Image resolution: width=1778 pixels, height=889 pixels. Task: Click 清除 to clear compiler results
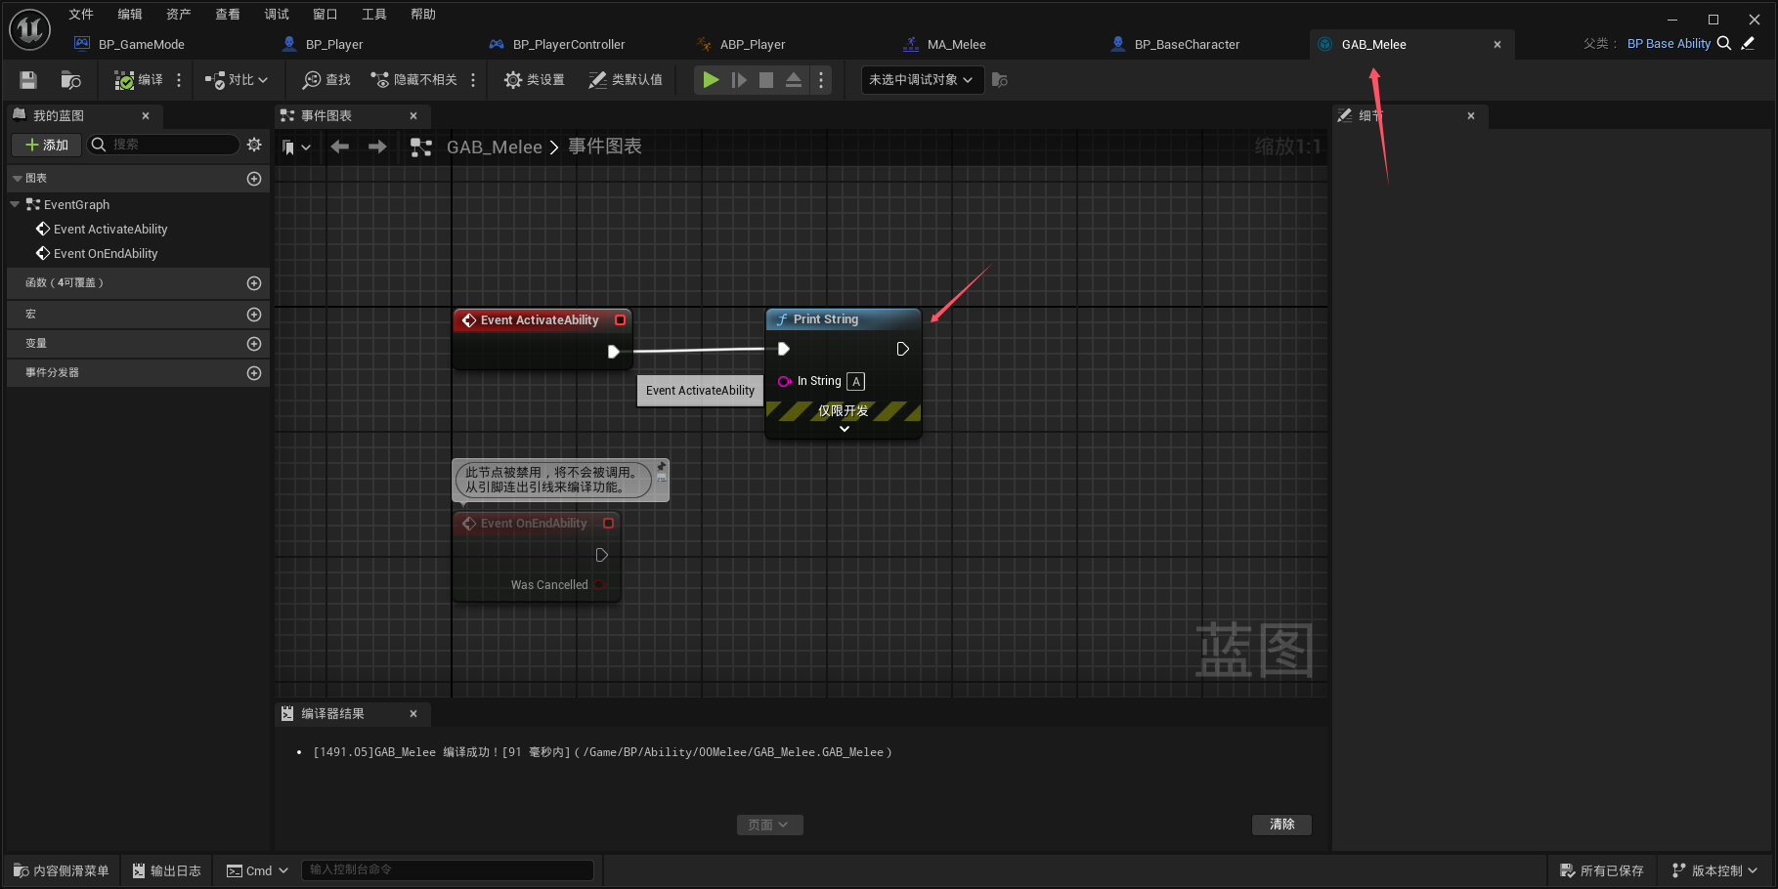(x=1281, y=825)
